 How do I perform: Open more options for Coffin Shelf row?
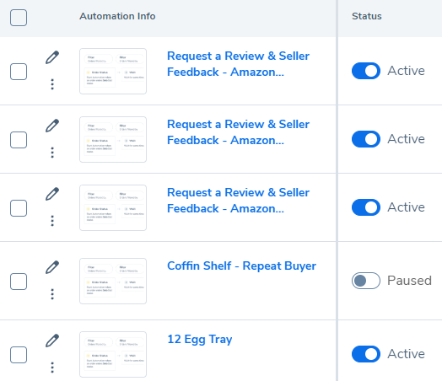[52, 294]
